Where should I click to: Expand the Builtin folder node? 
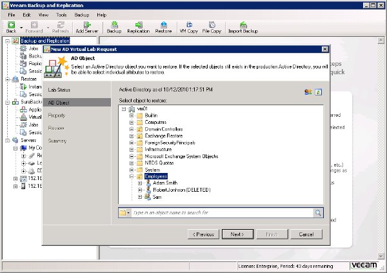pos(132,116)
